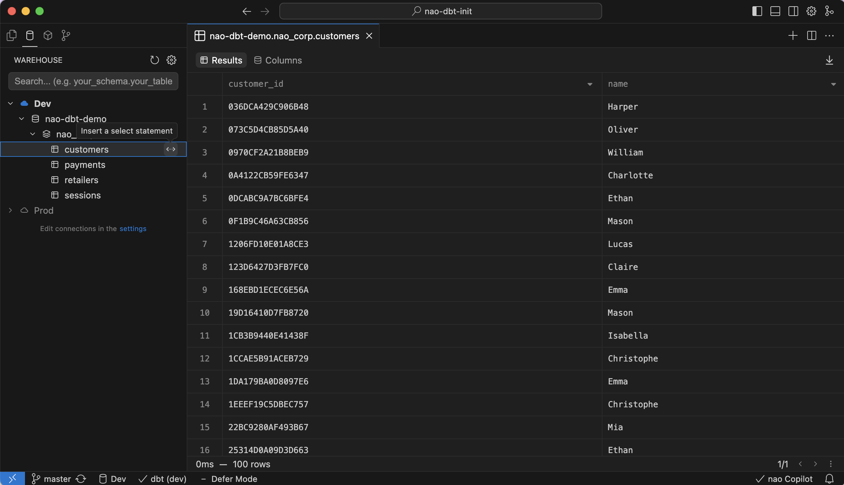Open the customer_id column sort dropdown
844x485 pixels.
click(590, 84)
